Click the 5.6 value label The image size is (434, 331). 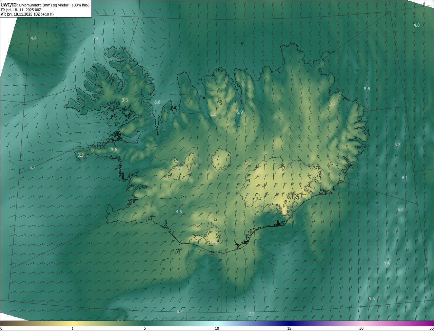[x=372, y=299]
